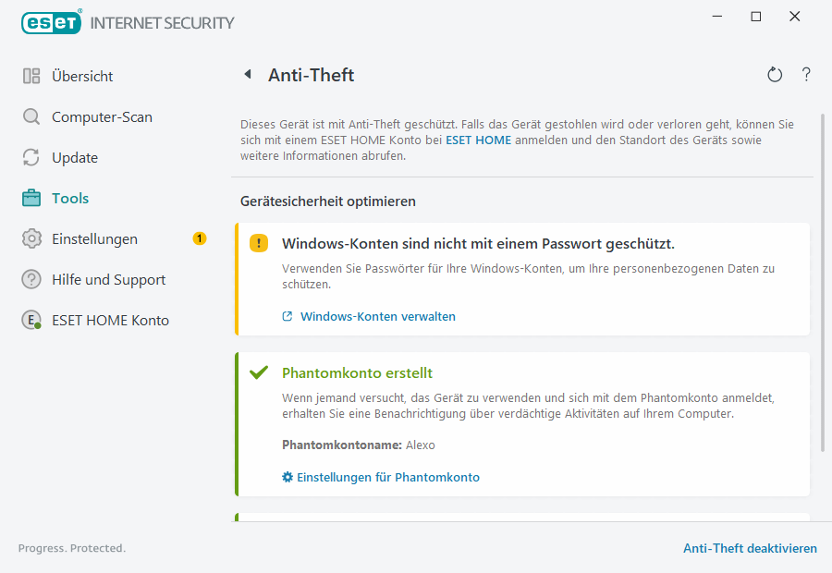Click the ESET HOME Konto profile icon
Image resolution: width=832 pixels, height=573 pixels.
(31, 320)
